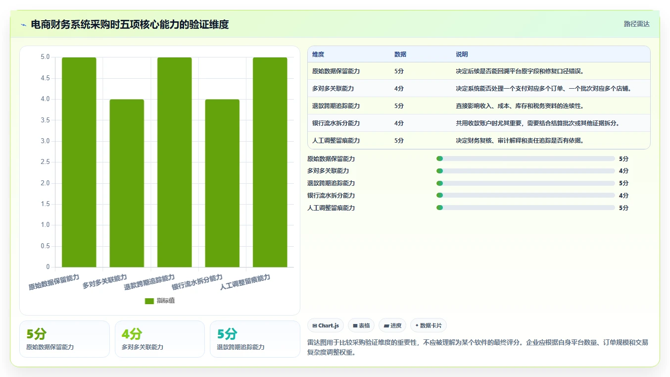Select the 原始数据保留能力 table cell
Viewport: 670px width, 377px height.
pos(336,71)
